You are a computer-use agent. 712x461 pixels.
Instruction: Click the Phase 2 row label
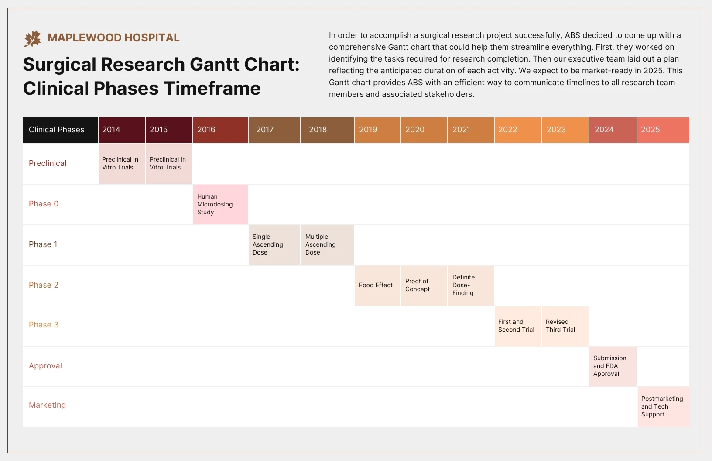43,285
